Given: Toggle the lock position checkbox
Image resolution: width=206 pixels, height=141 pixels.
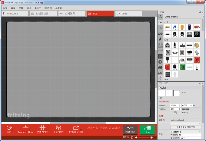Looking at the screenshot, I should coord(171,112).
